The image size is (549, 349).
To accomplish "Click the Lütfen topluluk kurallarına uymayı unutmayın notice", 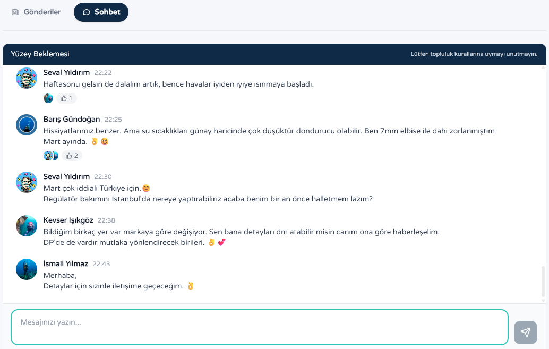I will pyautogui.click(x=474, y=54).
